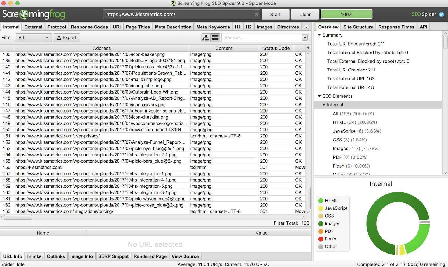Select row with user-privacy URL
The height and width of the screenshot is (267, 448).
[x=153, y=136]
